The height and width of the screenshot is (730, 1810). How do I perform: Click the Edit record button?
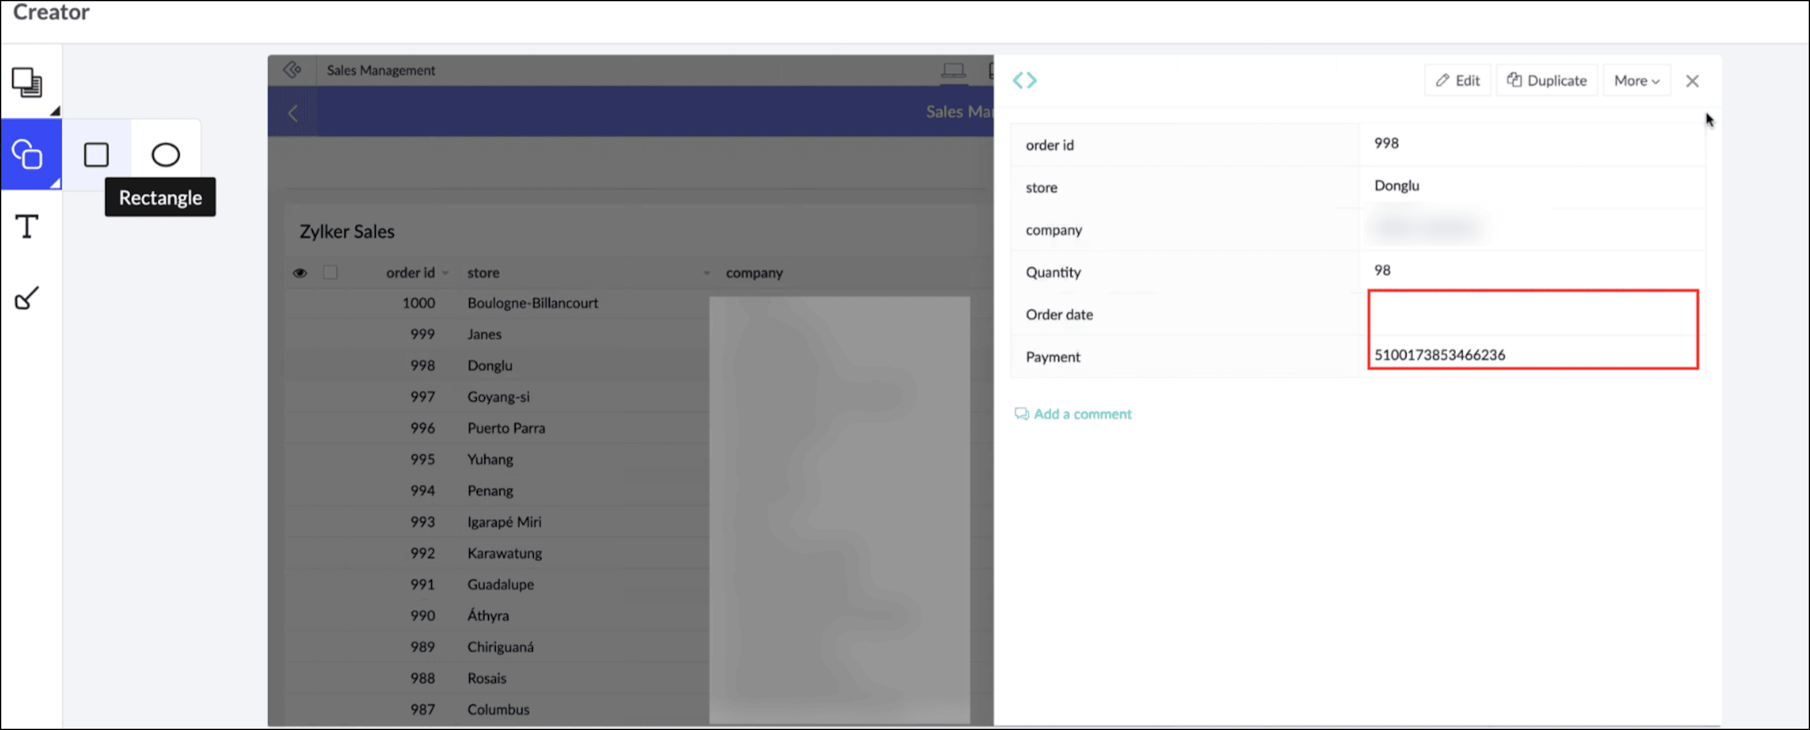(1457, 80)
